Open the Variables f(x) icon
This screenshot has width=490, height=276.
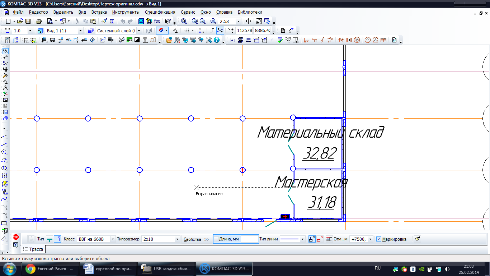click(x=157, y=21)
